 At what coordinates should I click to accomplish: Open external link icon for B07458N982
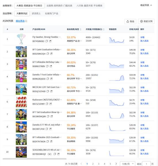pos(50,41)
